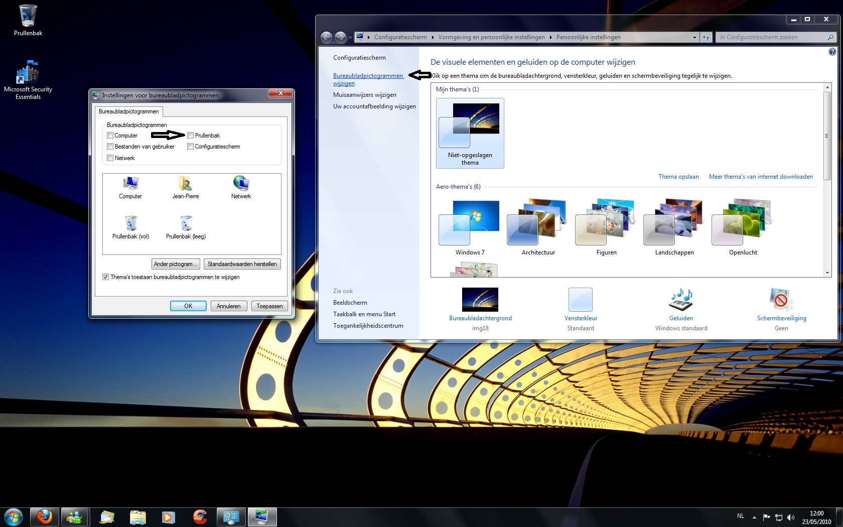Enable the Prullenbak checkbox

click(x=190, y=136)
